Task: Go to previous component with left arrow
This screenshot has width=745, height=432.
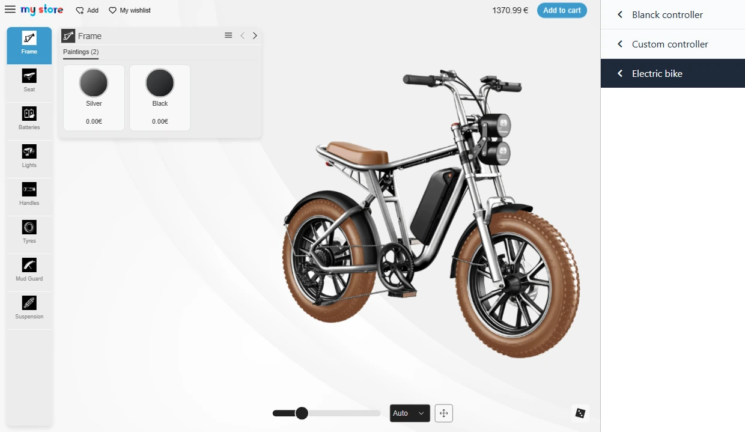Action: tap(242, 35)
